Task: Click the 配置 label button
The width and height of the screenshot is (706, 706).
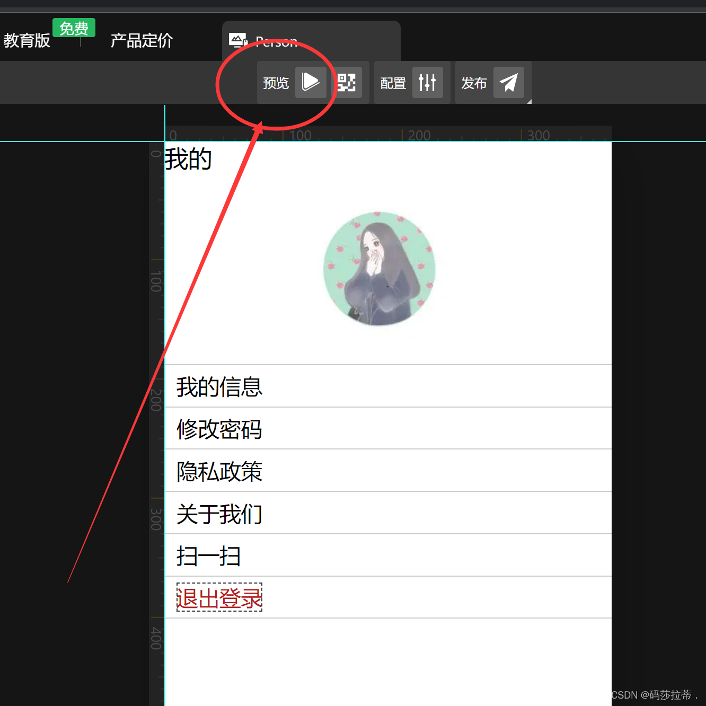Action: [393, 83]
